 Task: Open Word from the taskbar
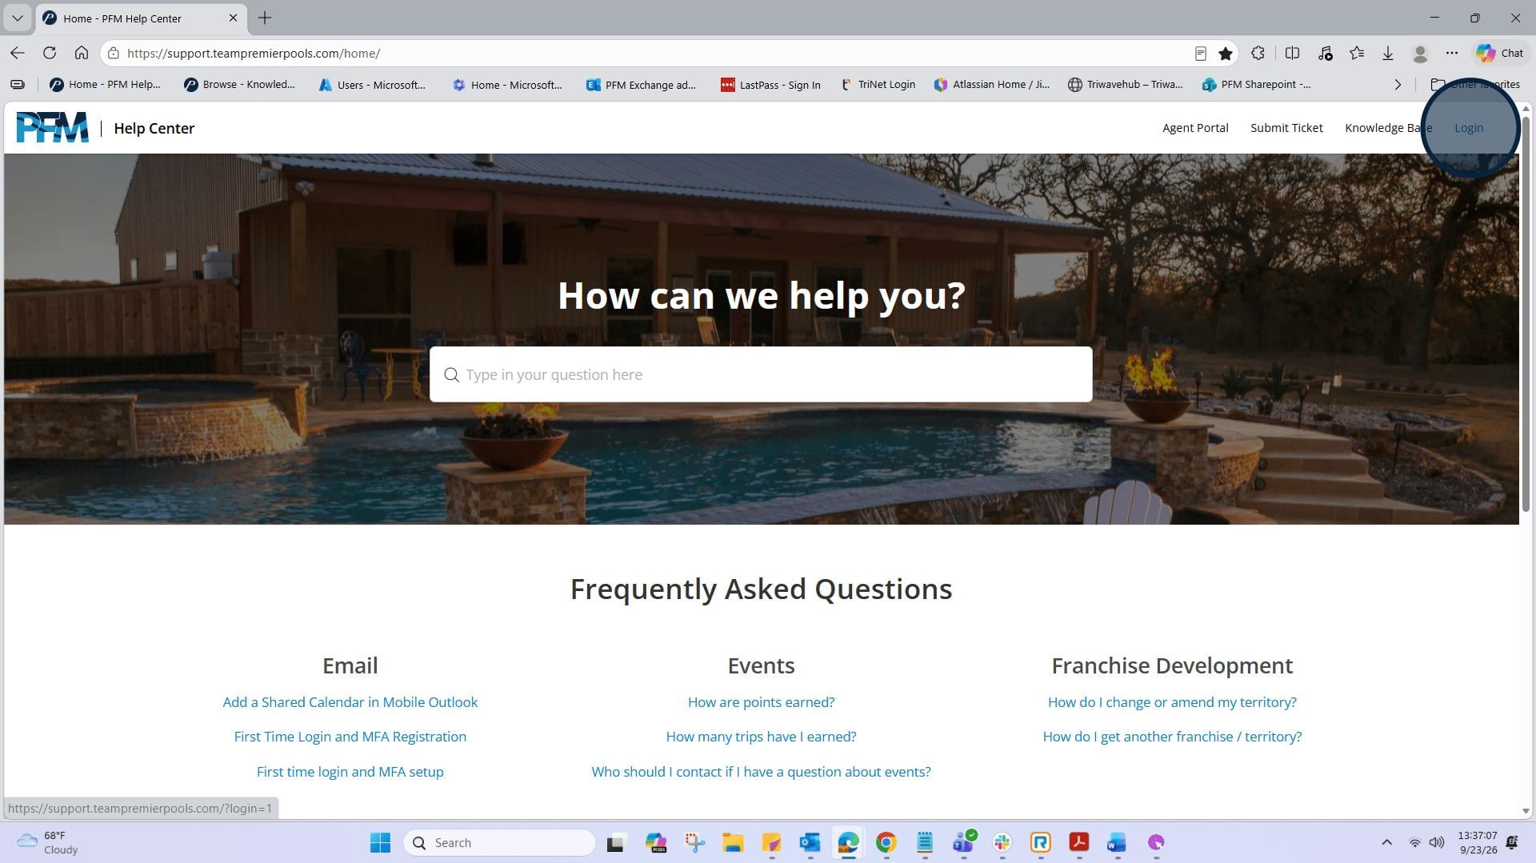click(x=1117, y=842)
